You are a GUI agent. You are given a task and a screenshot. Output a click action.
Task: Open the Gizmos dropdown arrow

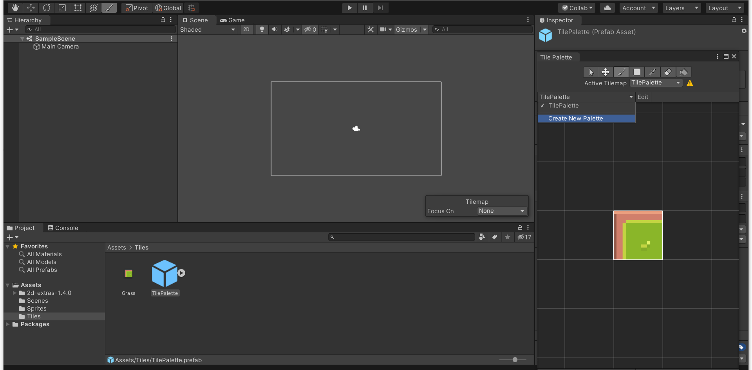coord(425,29)
